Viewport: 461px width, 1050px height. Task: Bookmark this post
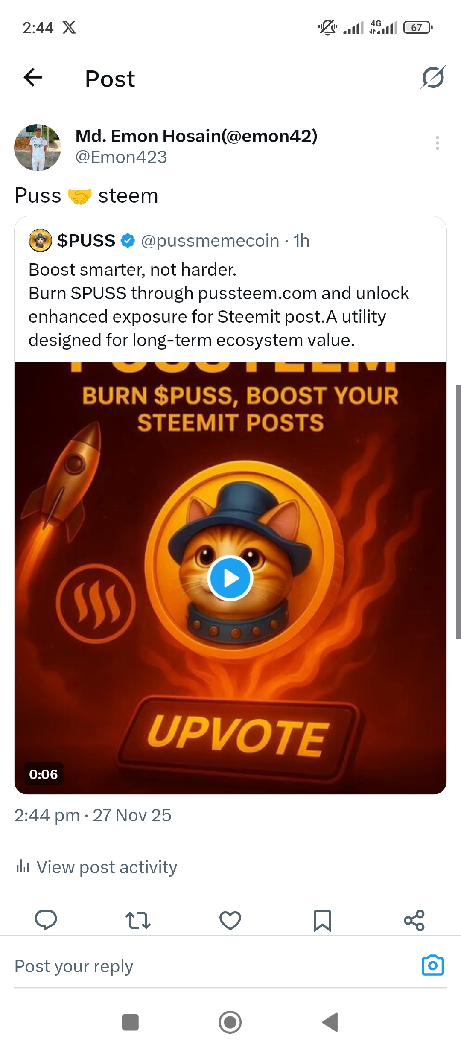[x=322, y=920]
